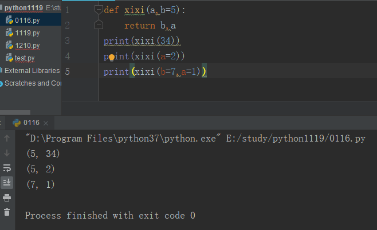Expand External Libraries node
This screenshot has width=377, height=230.
pos(31,70)
